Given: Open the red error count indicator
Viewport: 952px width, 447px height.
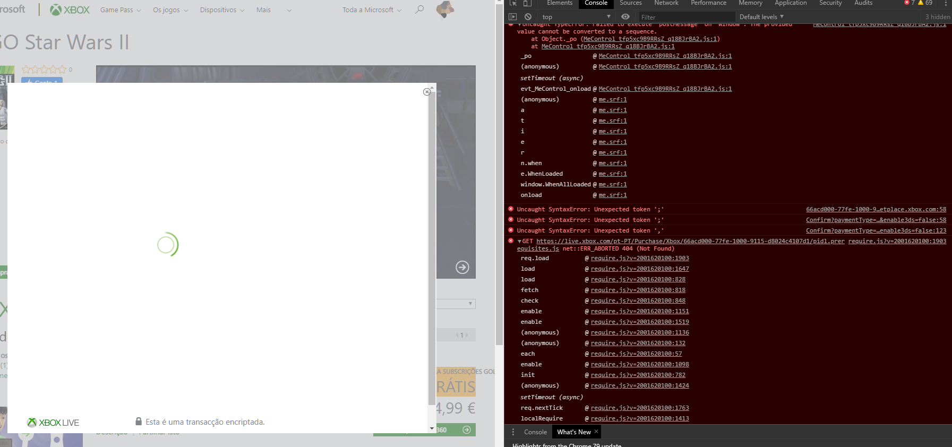Looking at the screenshot, I should (910, 3).
